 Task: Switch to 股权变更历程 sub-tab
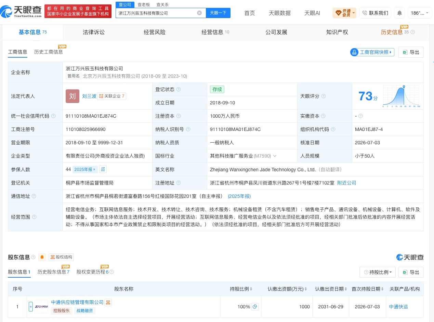coord(92,272)
